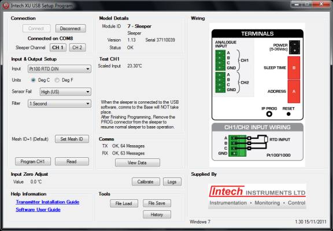This screenshot has height=231, width=333.
Task: Click the Program CH1 button
Action: 33,162
